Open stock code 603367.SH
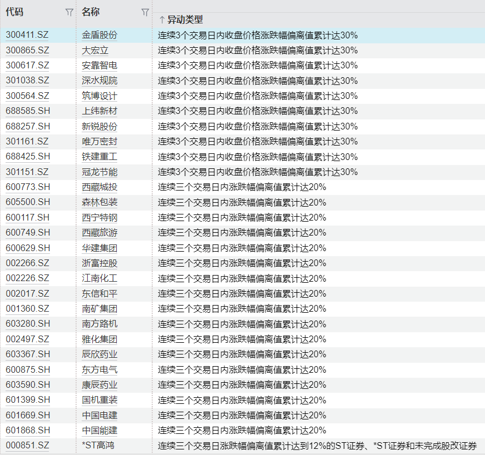485x455 pixels. tap(28, 354)
